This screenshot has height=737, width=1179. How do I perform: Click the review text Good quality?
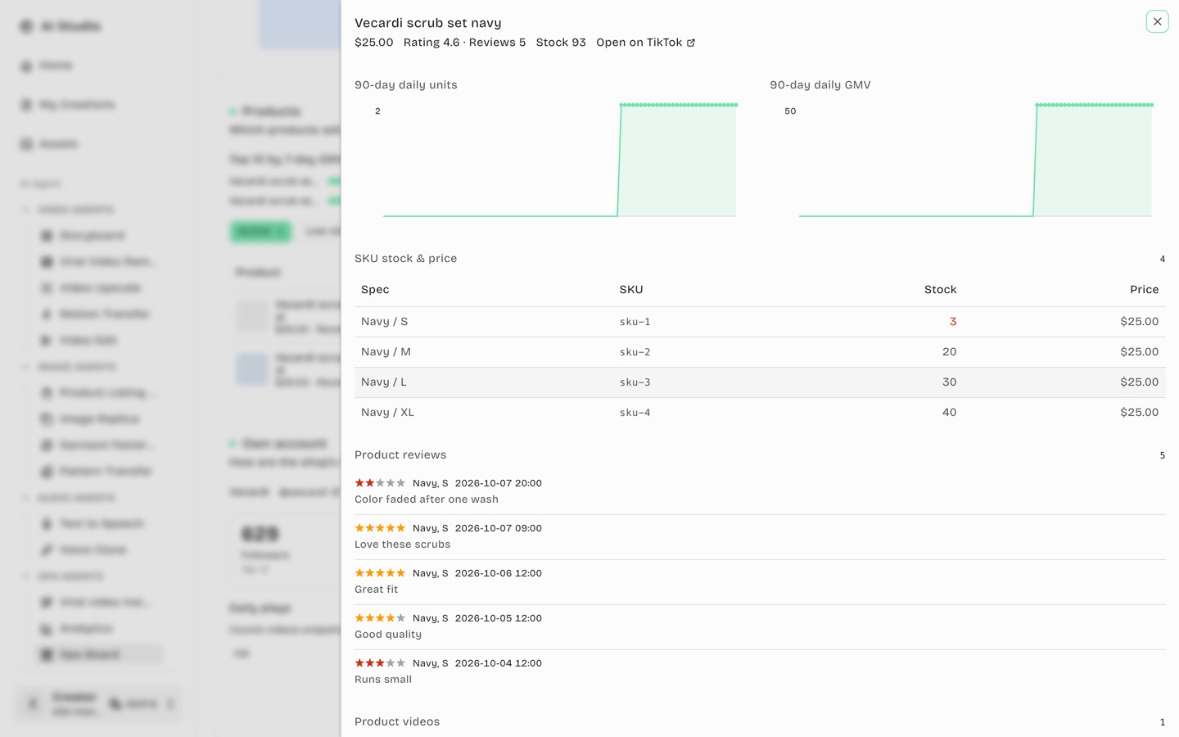click(x=388, y=635)
